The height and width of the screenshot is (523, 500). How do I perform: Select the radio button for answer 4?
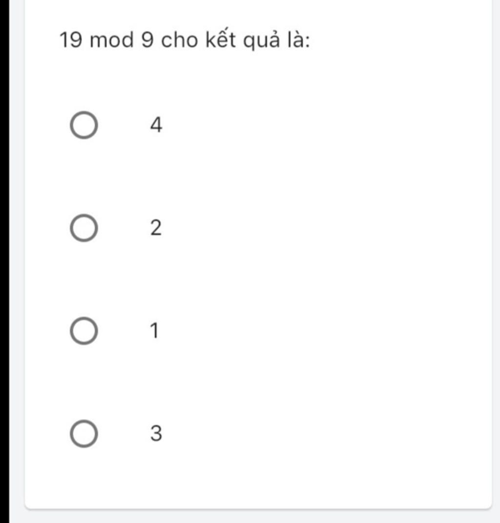pos(84,125)
